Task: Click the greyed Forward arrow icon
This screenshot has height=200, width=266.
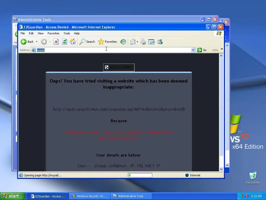Action: [44, 42]
